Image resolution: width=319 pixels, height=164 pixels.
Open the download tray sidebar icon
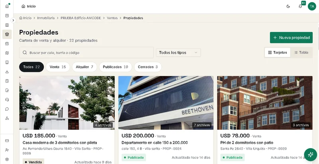pos(7,72)
